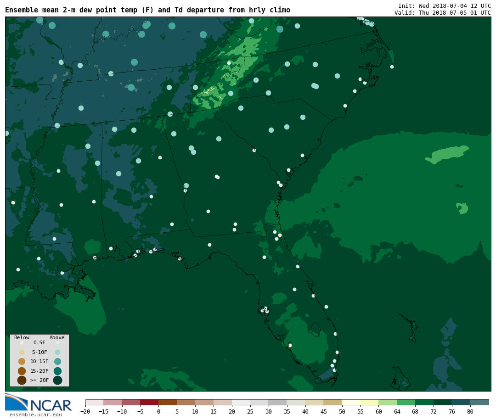Click the light green swatch between 60 and 64
The height and width of the screenshot is (420, 496).
click(388, 402)
